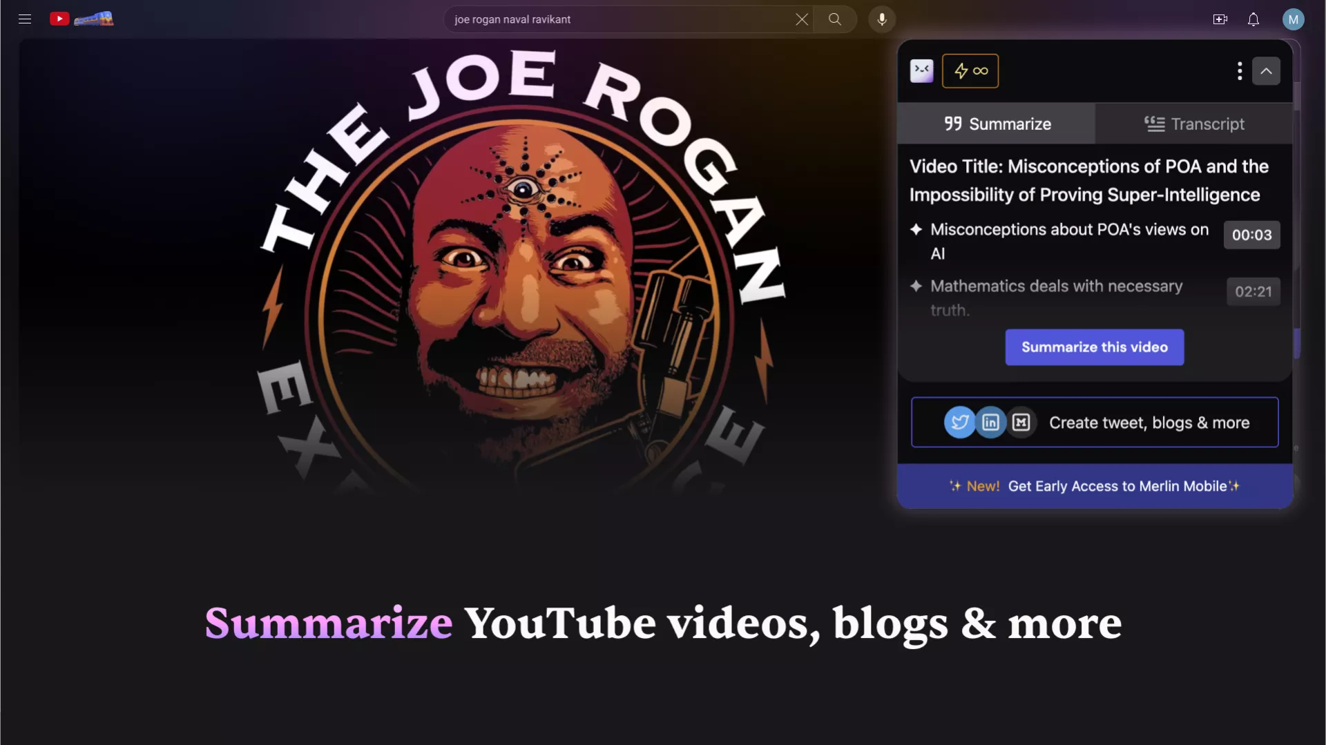Click the Merlin logo icon
Screen dimensions: 1326x745
point(921,70)
